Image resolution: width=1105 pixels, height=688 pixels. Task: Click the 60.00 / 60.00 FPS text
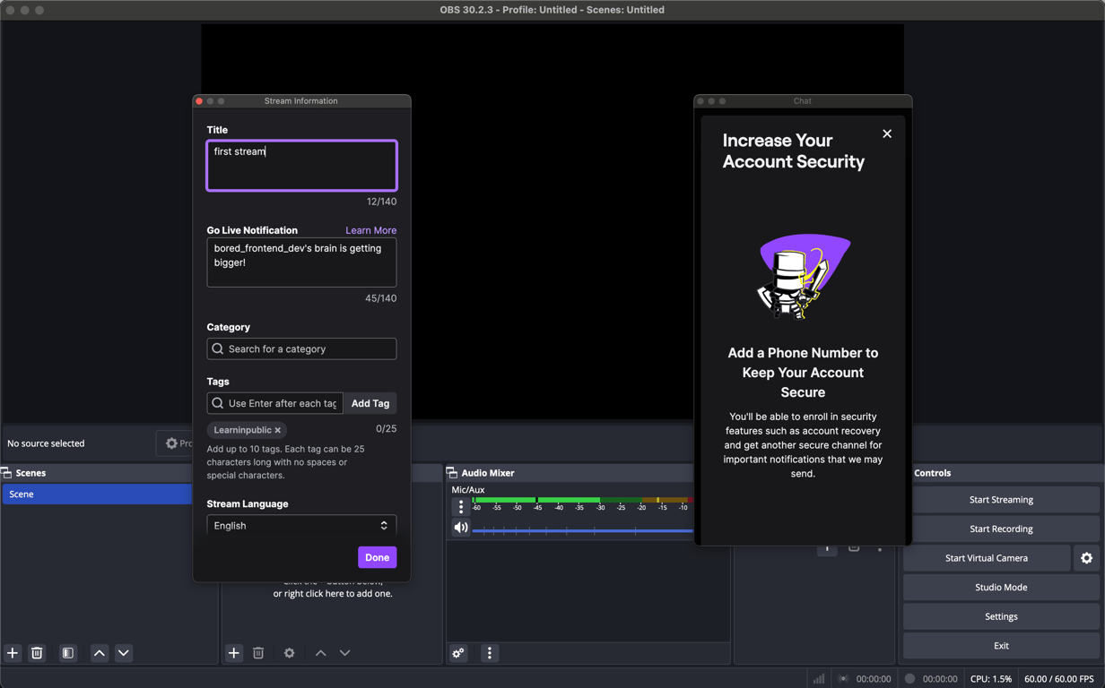coord(1059,679)
